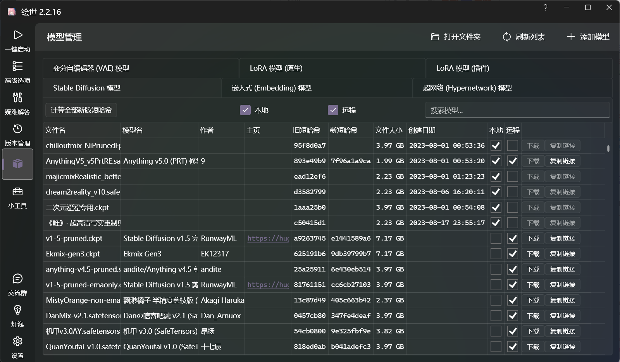This screenshot has width=620, height=362.
Task: Click the help question mark icon
Action: coord(545,8)
